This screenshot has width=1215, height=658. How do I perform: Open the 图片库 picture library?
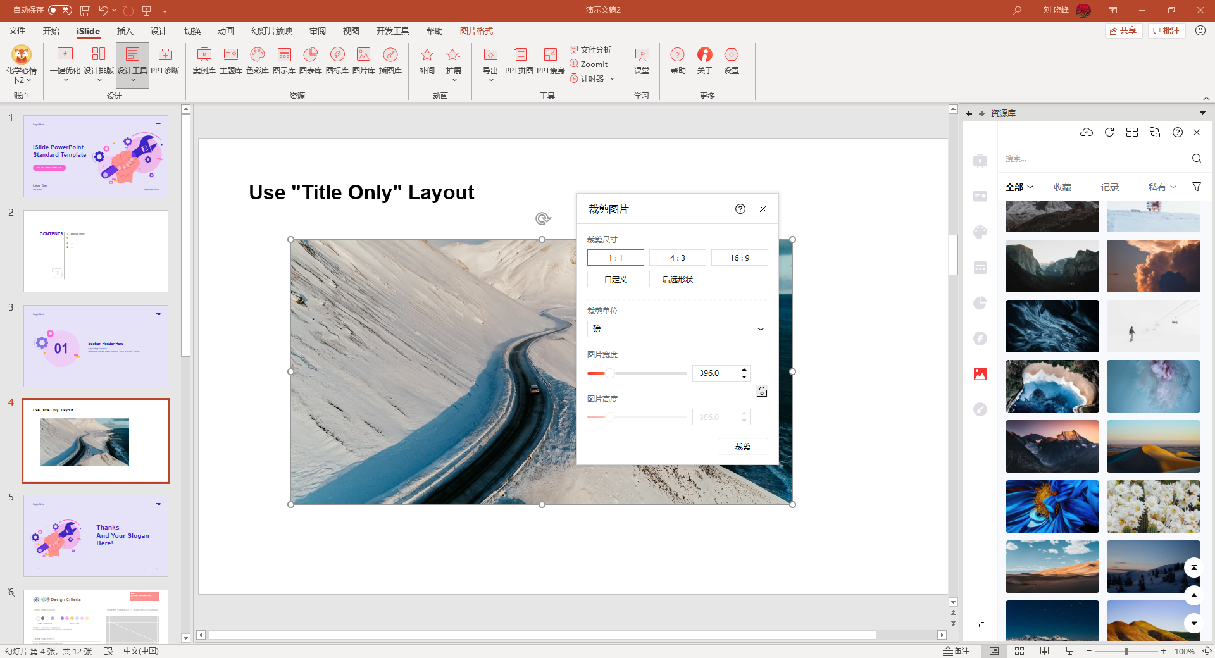(364, 61)
